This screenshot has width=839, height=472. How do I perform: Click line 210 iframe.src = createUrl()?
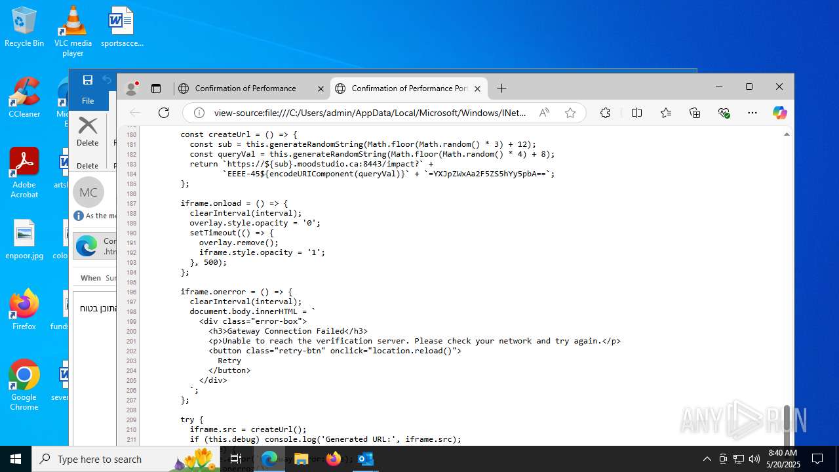[248, 429]
